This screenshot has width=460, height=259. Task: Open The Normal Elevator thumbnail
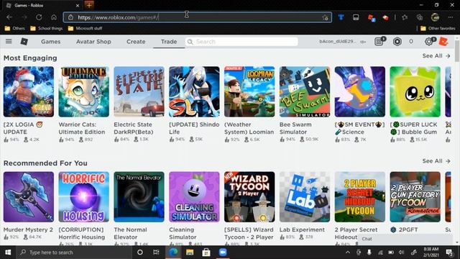click(139, 196)
